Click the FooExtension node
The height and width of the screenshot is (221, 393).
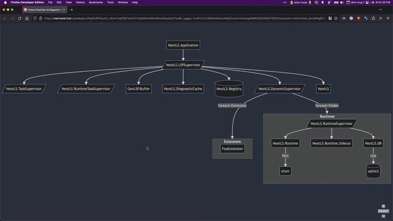tap(232, 149)
